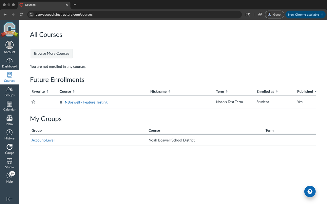Open the Account-Level group link
327x204 pixels.
43,140
